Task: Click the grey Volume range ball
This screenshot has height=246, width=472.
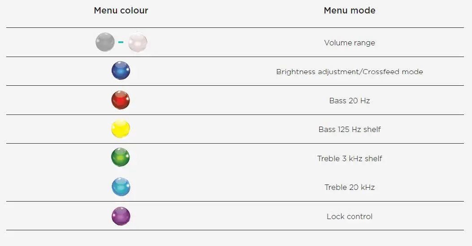Action: 105,43
